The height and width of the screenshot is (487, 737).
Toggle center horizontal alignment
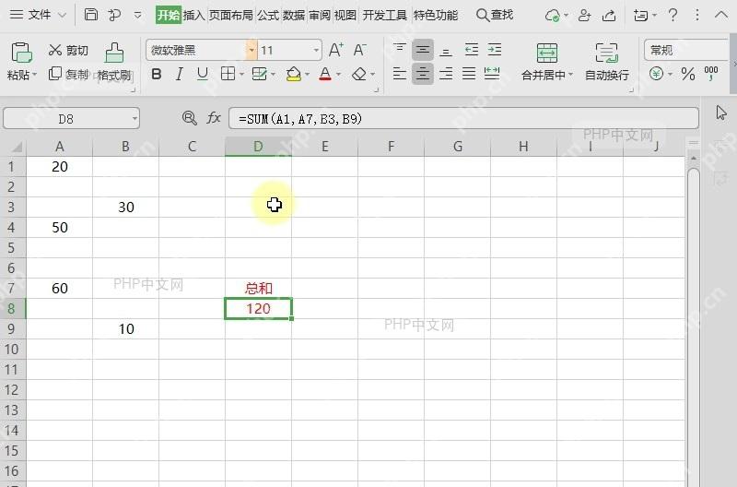(x=423, y=74)
